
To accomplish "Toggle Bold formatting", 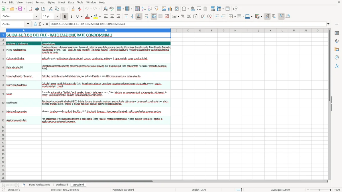I will click(65, 16).
